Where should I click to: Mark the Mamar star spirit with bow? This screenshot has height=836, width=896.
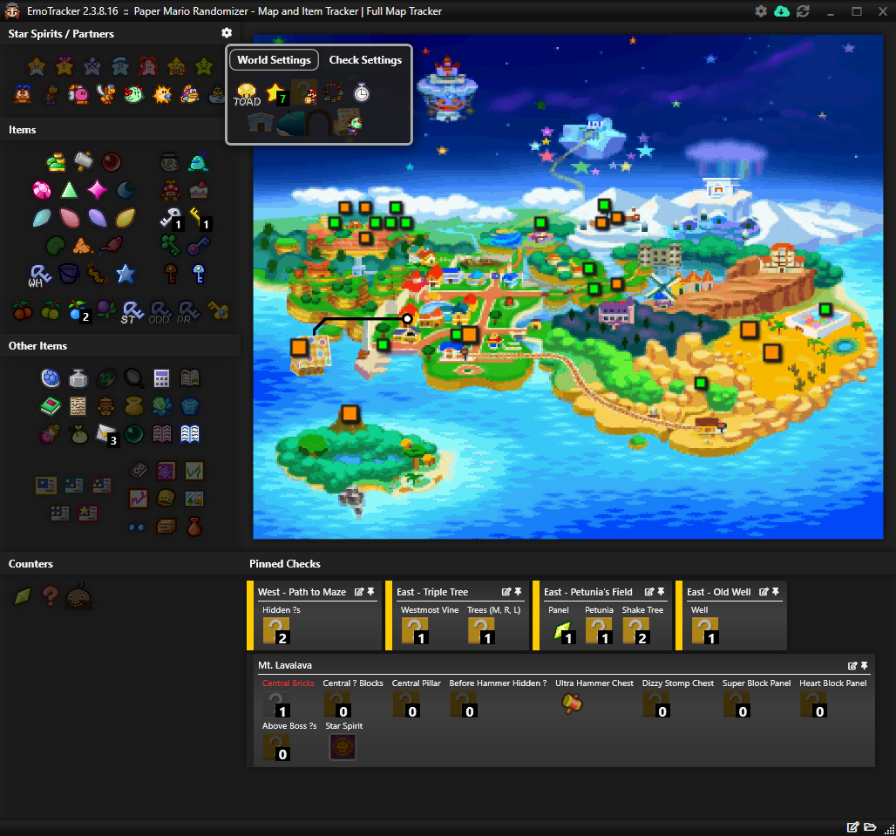click(x=64, y=66)
